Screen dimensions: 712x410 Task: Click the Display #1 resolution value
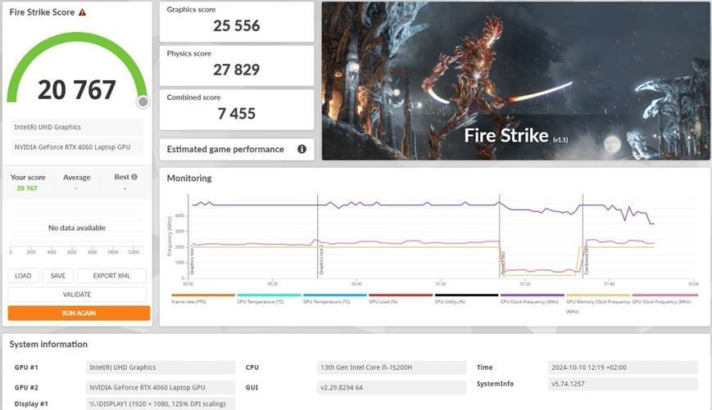[161, 403]
